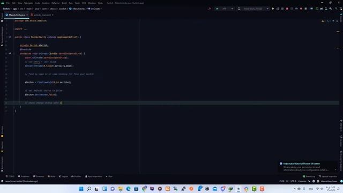
Task: Click the ENG language indicator
Action: coord(311,189)
